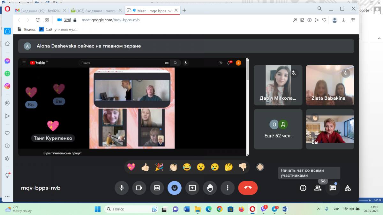Show participants list people icon
The width and height of the screenshot is (383, 215).
(318, 188)
